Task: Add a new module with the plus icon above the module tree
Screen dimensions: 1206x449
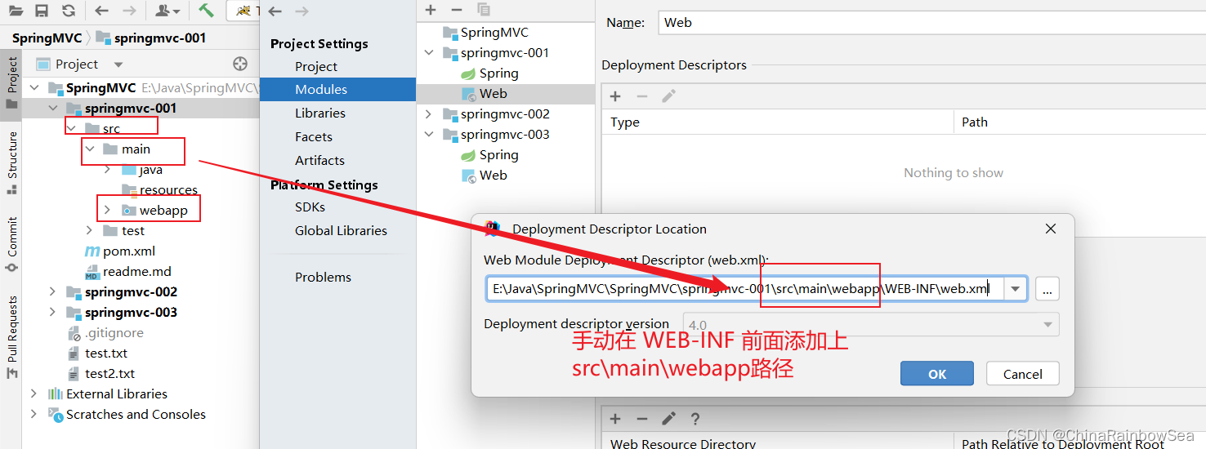Action: click(x=431, y=10)
